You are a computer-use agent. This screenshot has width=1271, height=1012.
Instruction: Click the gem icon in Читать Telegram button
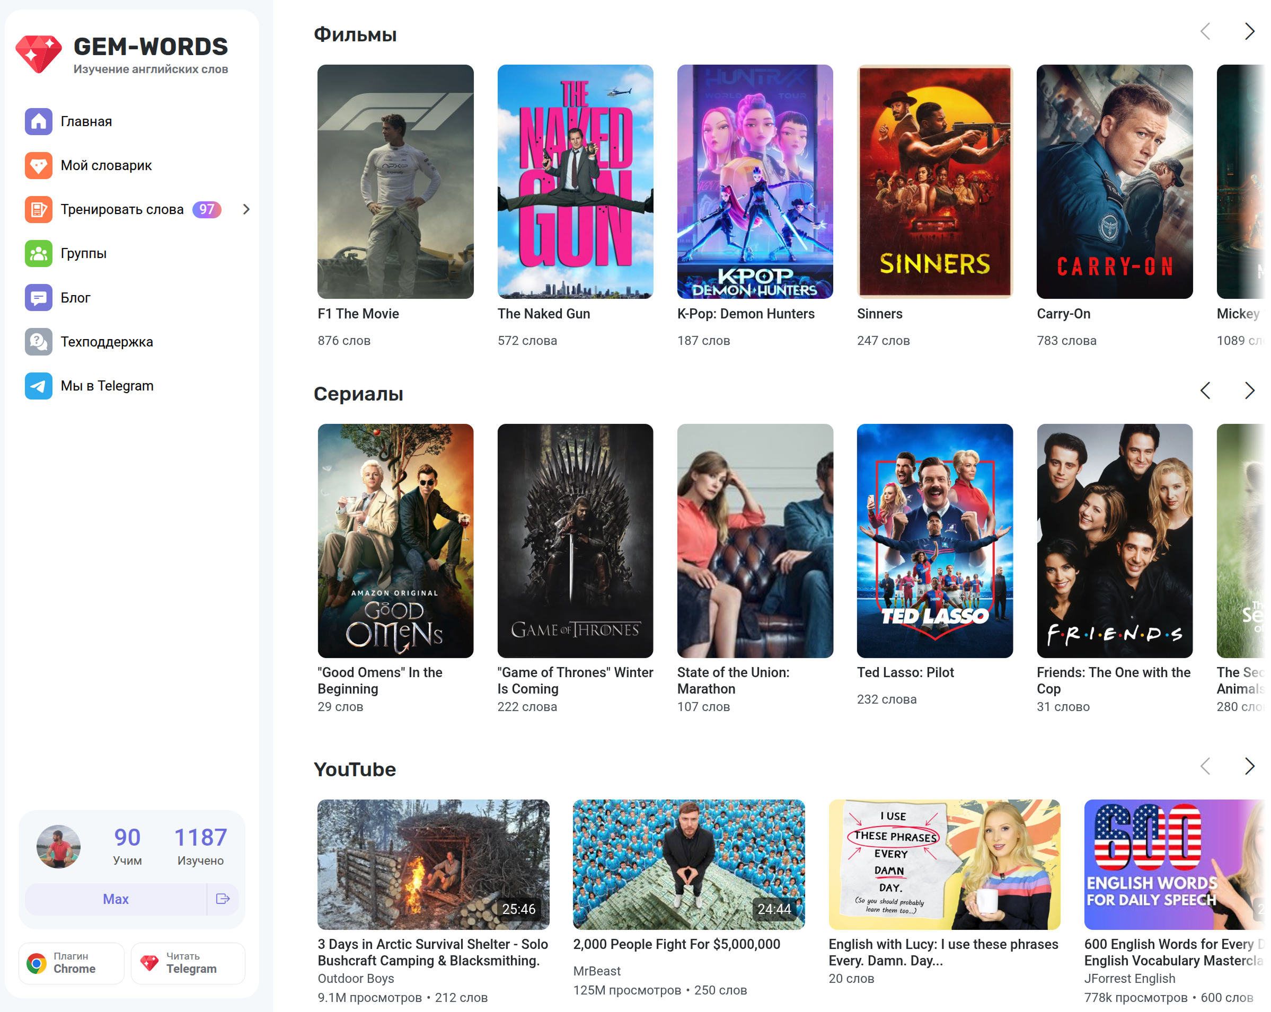click(149, 963)
